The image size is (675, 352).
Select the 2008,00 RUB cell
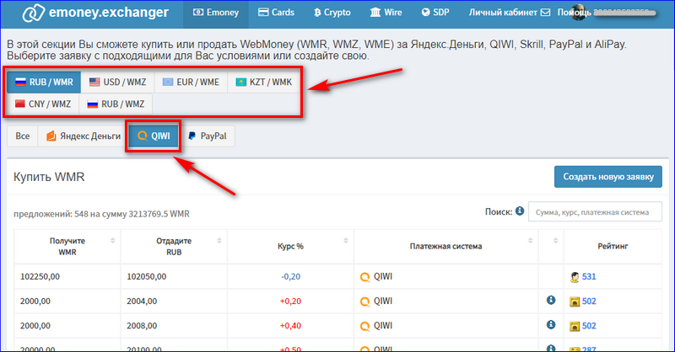(174, 325)
